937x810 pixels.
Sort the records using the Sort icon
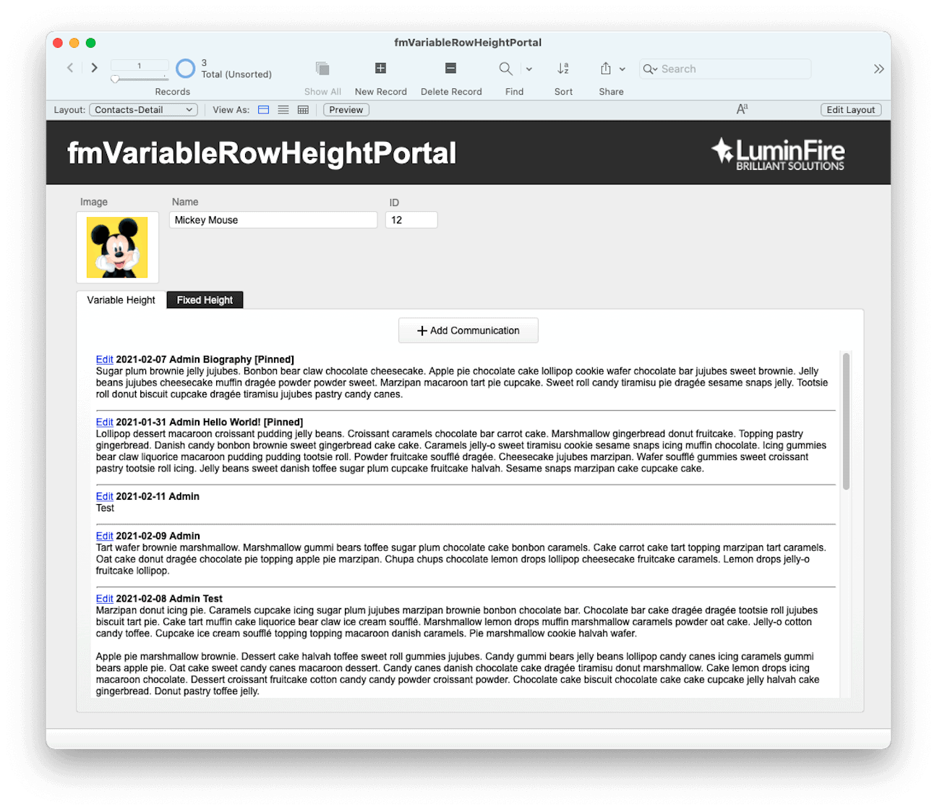click(563, 69)
